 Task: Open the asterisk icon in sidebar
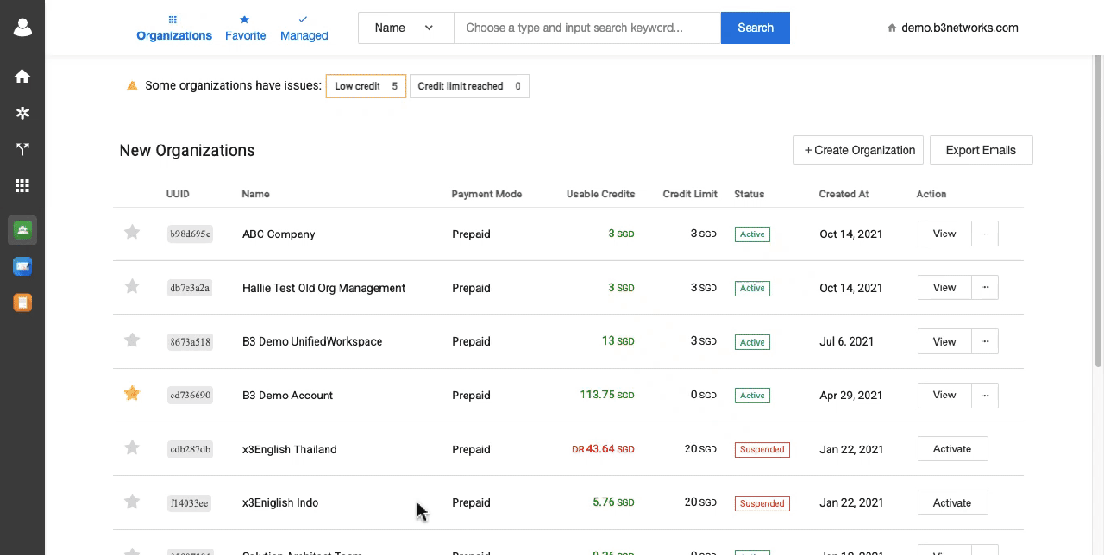click(22, 113)
